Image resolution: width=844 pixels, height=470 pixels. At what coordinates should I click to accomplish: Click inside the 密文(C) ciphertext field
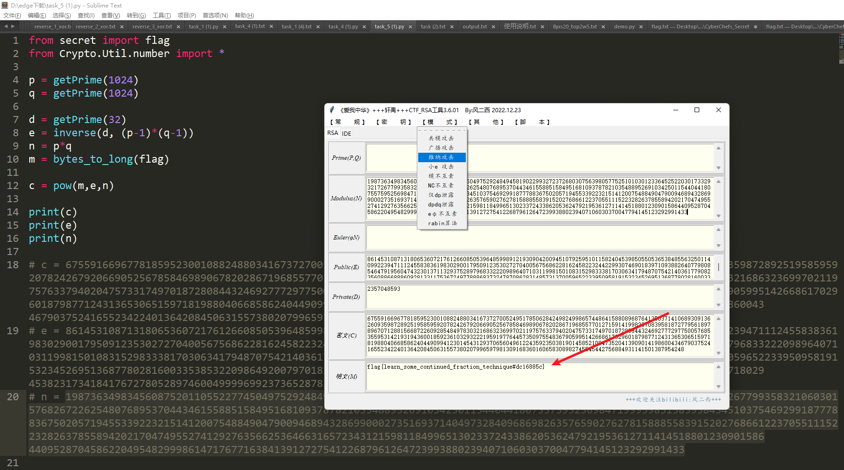[x=540, y=335]
